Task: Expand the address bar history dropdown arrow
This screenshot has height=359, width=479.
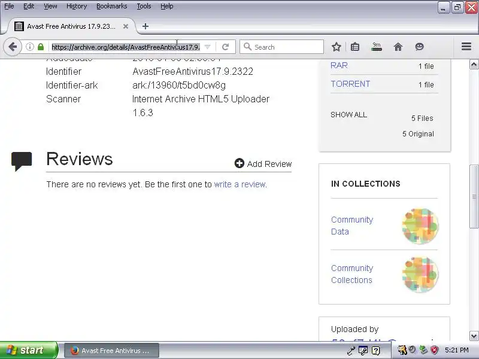Action: (x=207, y=47)
